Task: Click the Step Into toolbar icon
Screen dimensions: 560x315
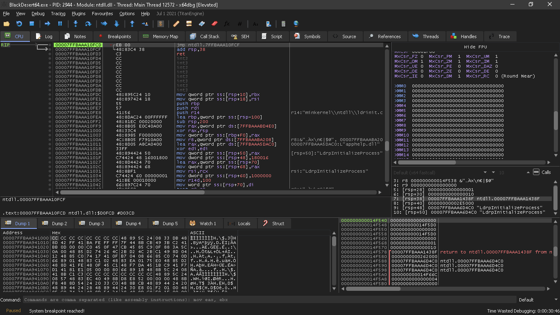Action: click(x=75, y=24)
